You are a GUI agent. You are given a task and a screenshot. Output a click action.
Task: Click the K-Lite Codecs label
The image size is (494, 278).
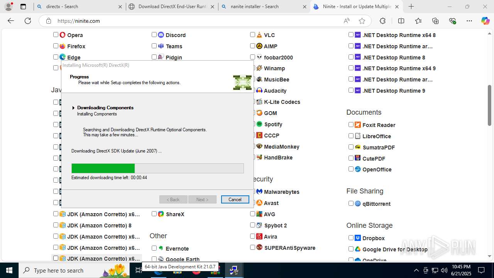point(282,102)
